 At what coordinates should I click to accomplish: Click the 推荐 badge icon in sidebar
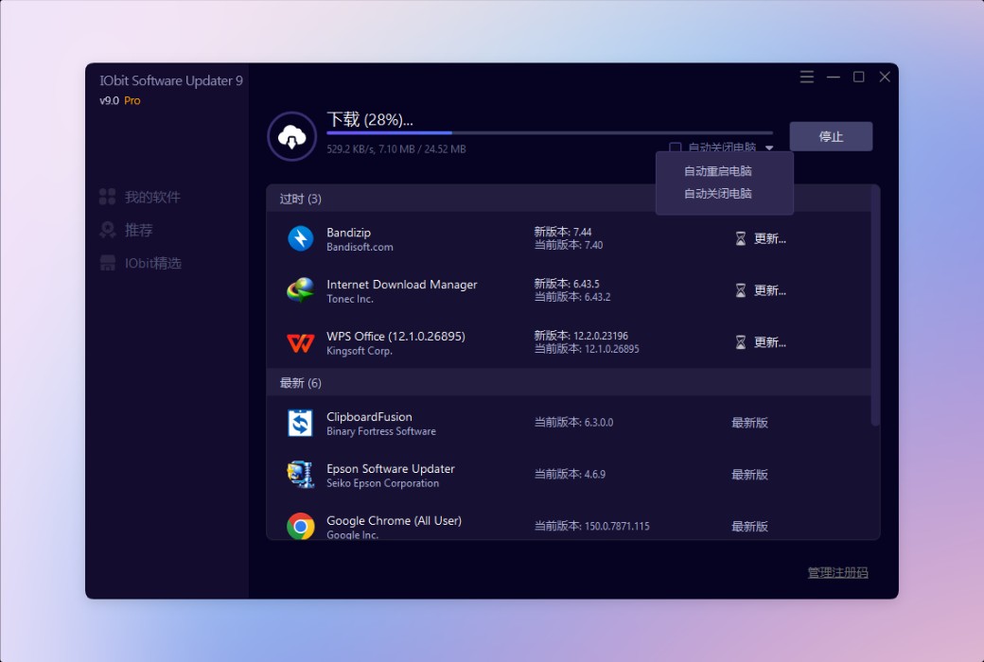click(x=107, y=230)
